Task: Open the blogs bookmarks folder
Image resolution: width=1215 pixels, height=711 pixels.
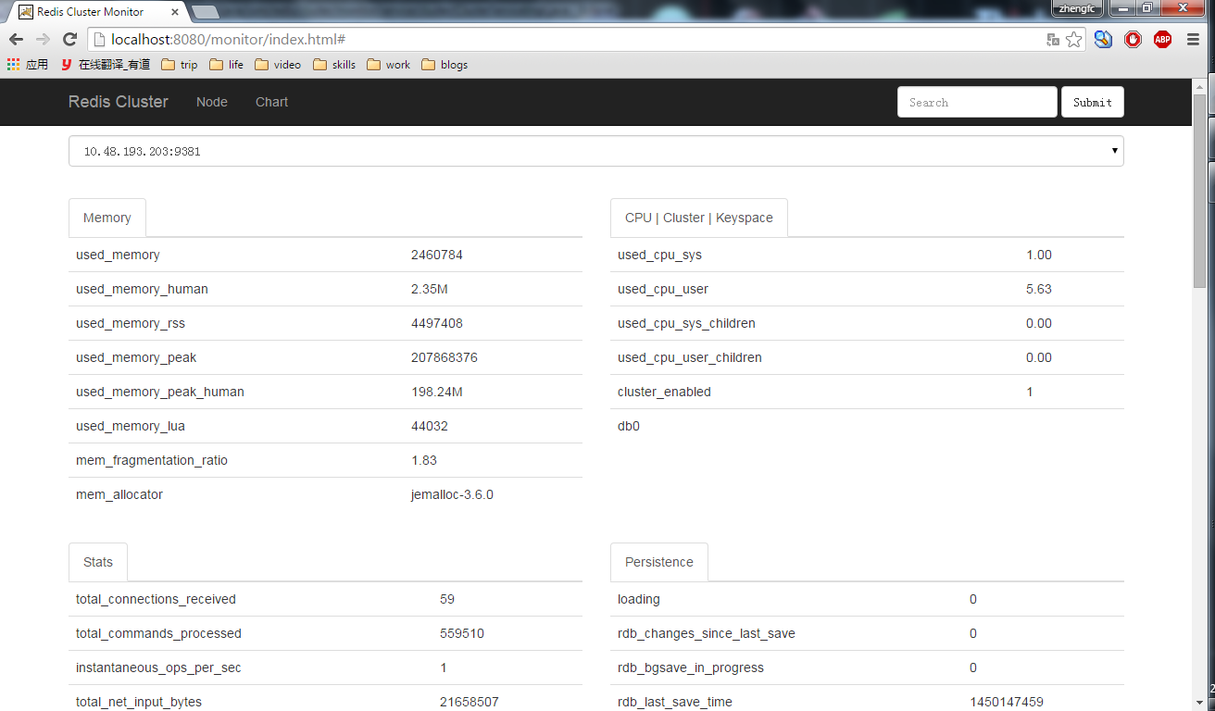Action: click(445, 65)
